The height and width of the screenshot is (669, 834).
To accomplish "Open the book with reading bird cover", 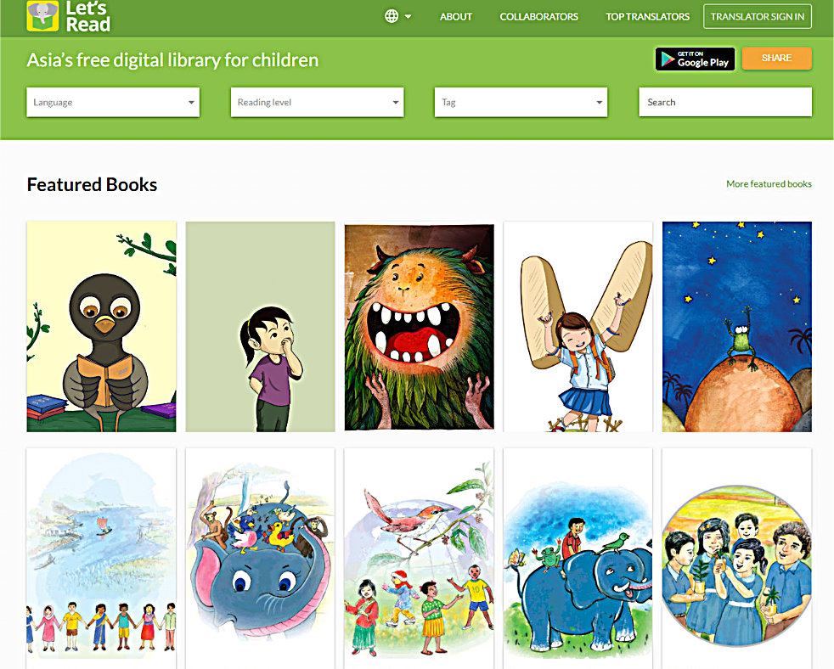I will point(102,327).
